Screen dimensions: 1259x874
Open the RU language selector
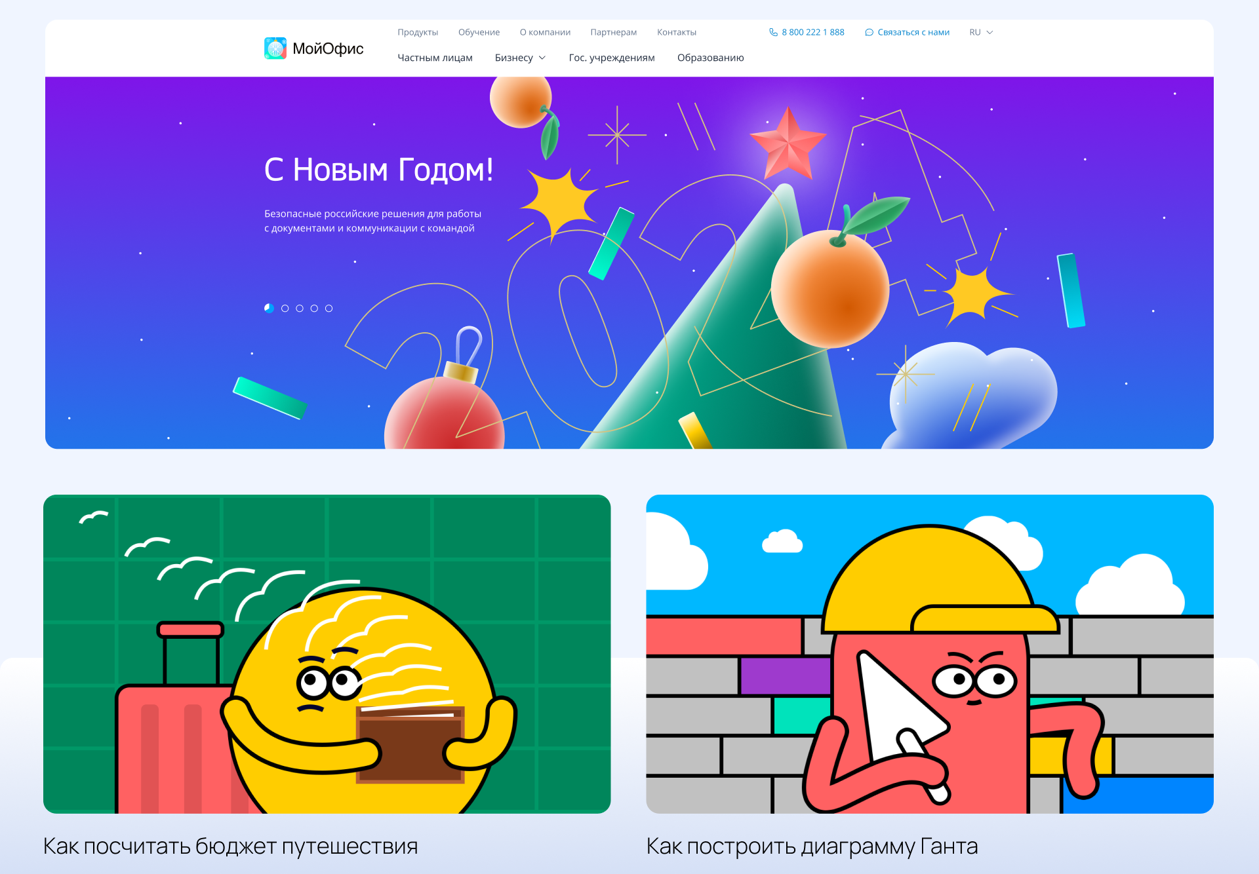click(981, 32)
